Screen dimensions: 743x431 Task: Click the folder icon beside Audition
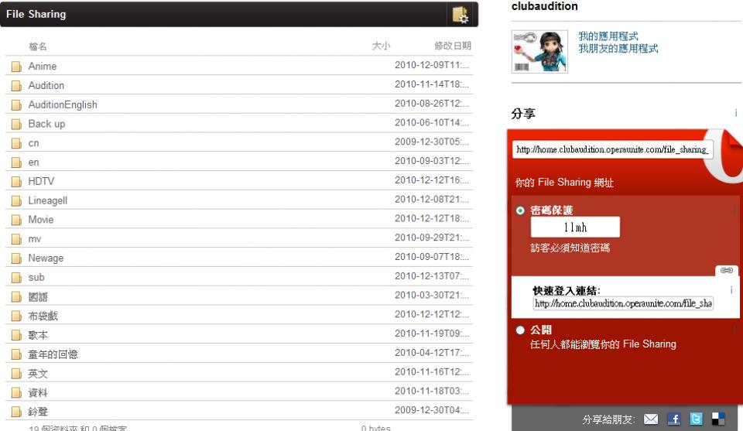click(16, 86)
